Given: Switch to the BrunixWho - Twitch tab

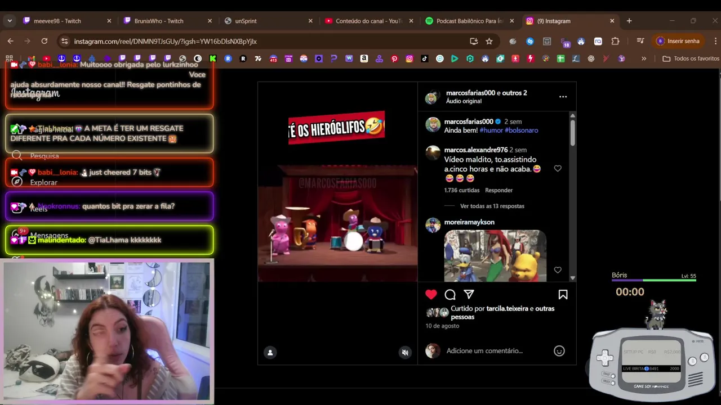Looking at the screenshot, I should [x=167, y=21].
